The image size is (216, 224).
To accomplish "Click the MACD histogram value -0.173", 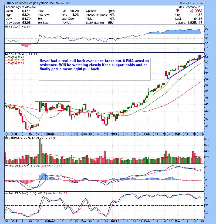I will 57,166.
